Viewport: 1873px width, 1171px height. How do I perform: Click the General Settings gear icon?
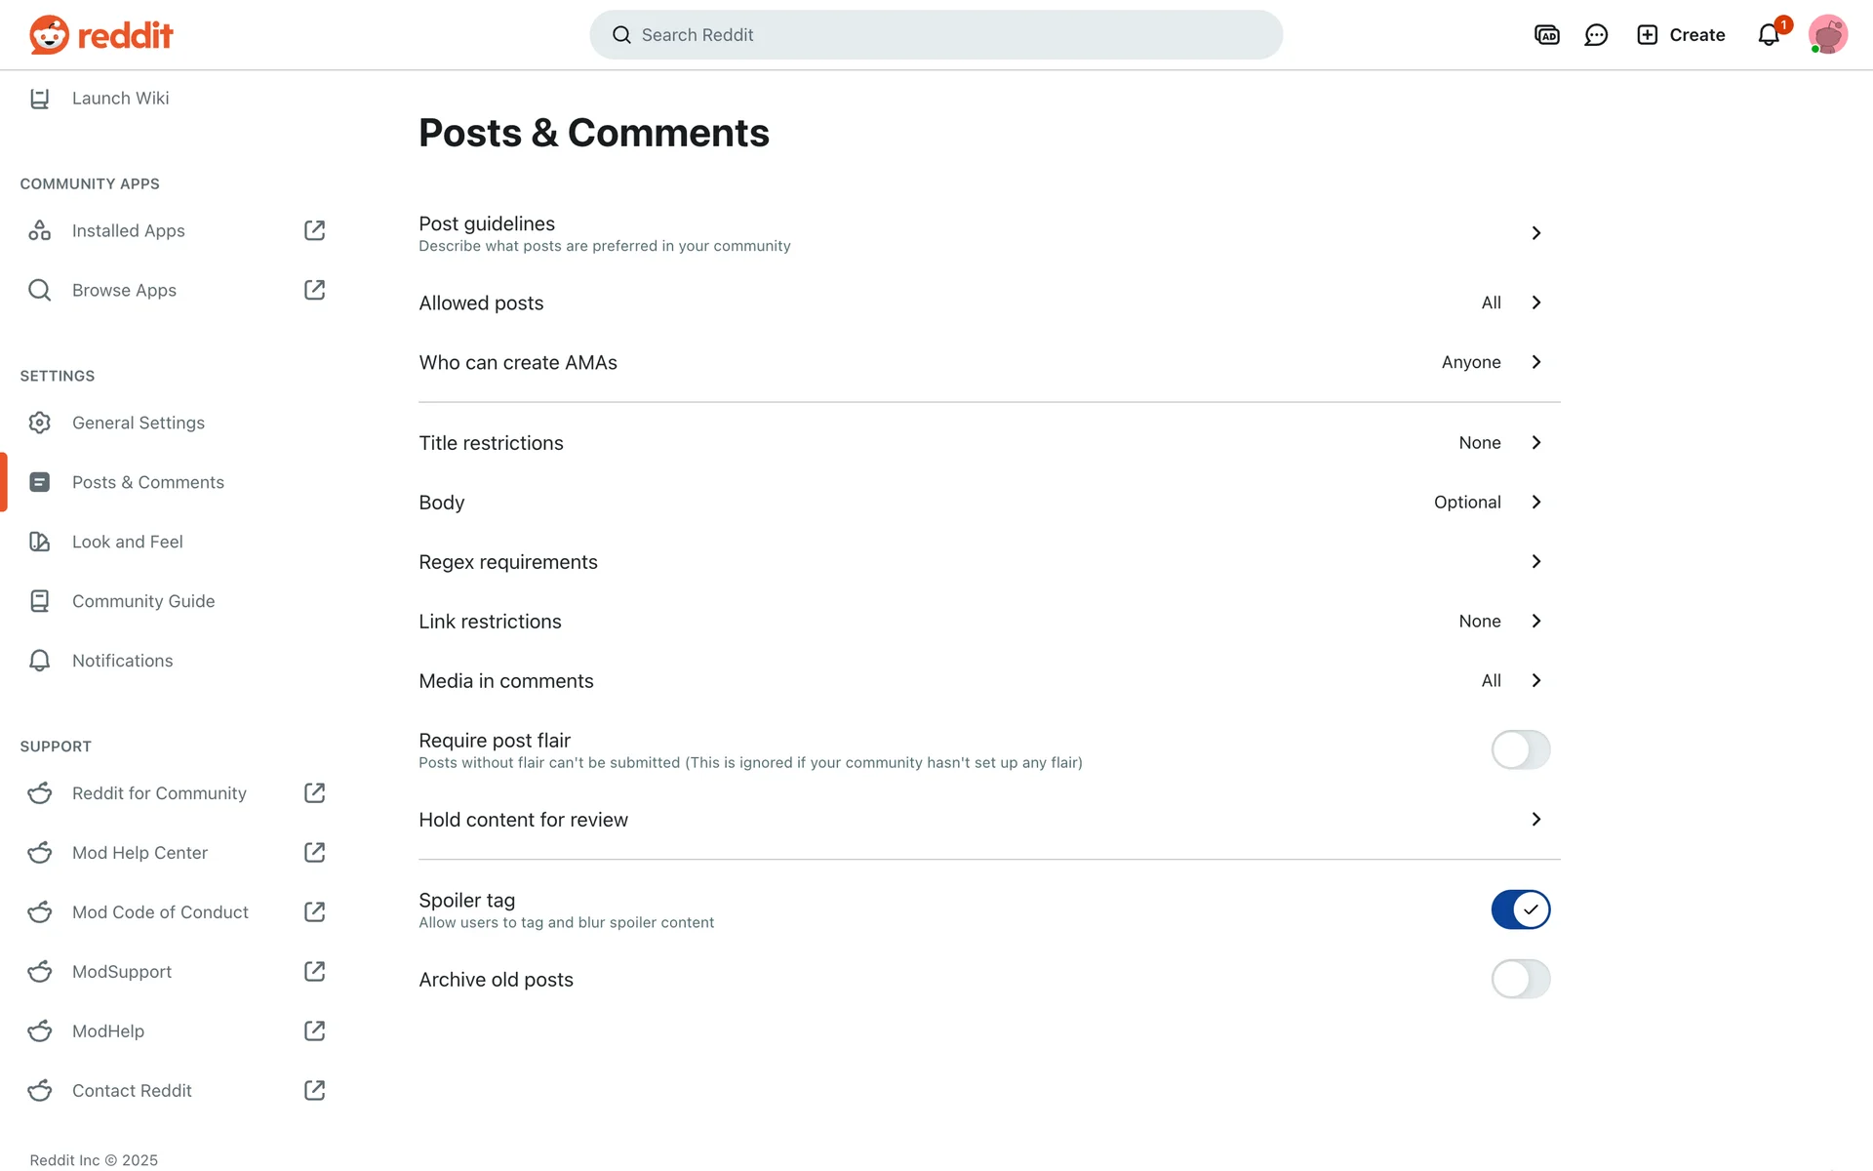(x=39, y=423)
